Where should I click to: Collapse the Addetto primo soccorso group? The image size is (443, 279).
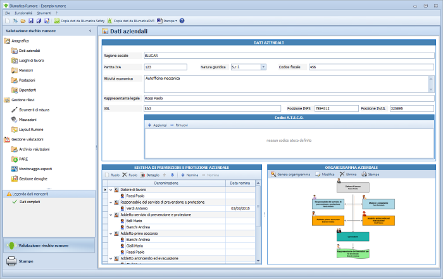point(110,233)
